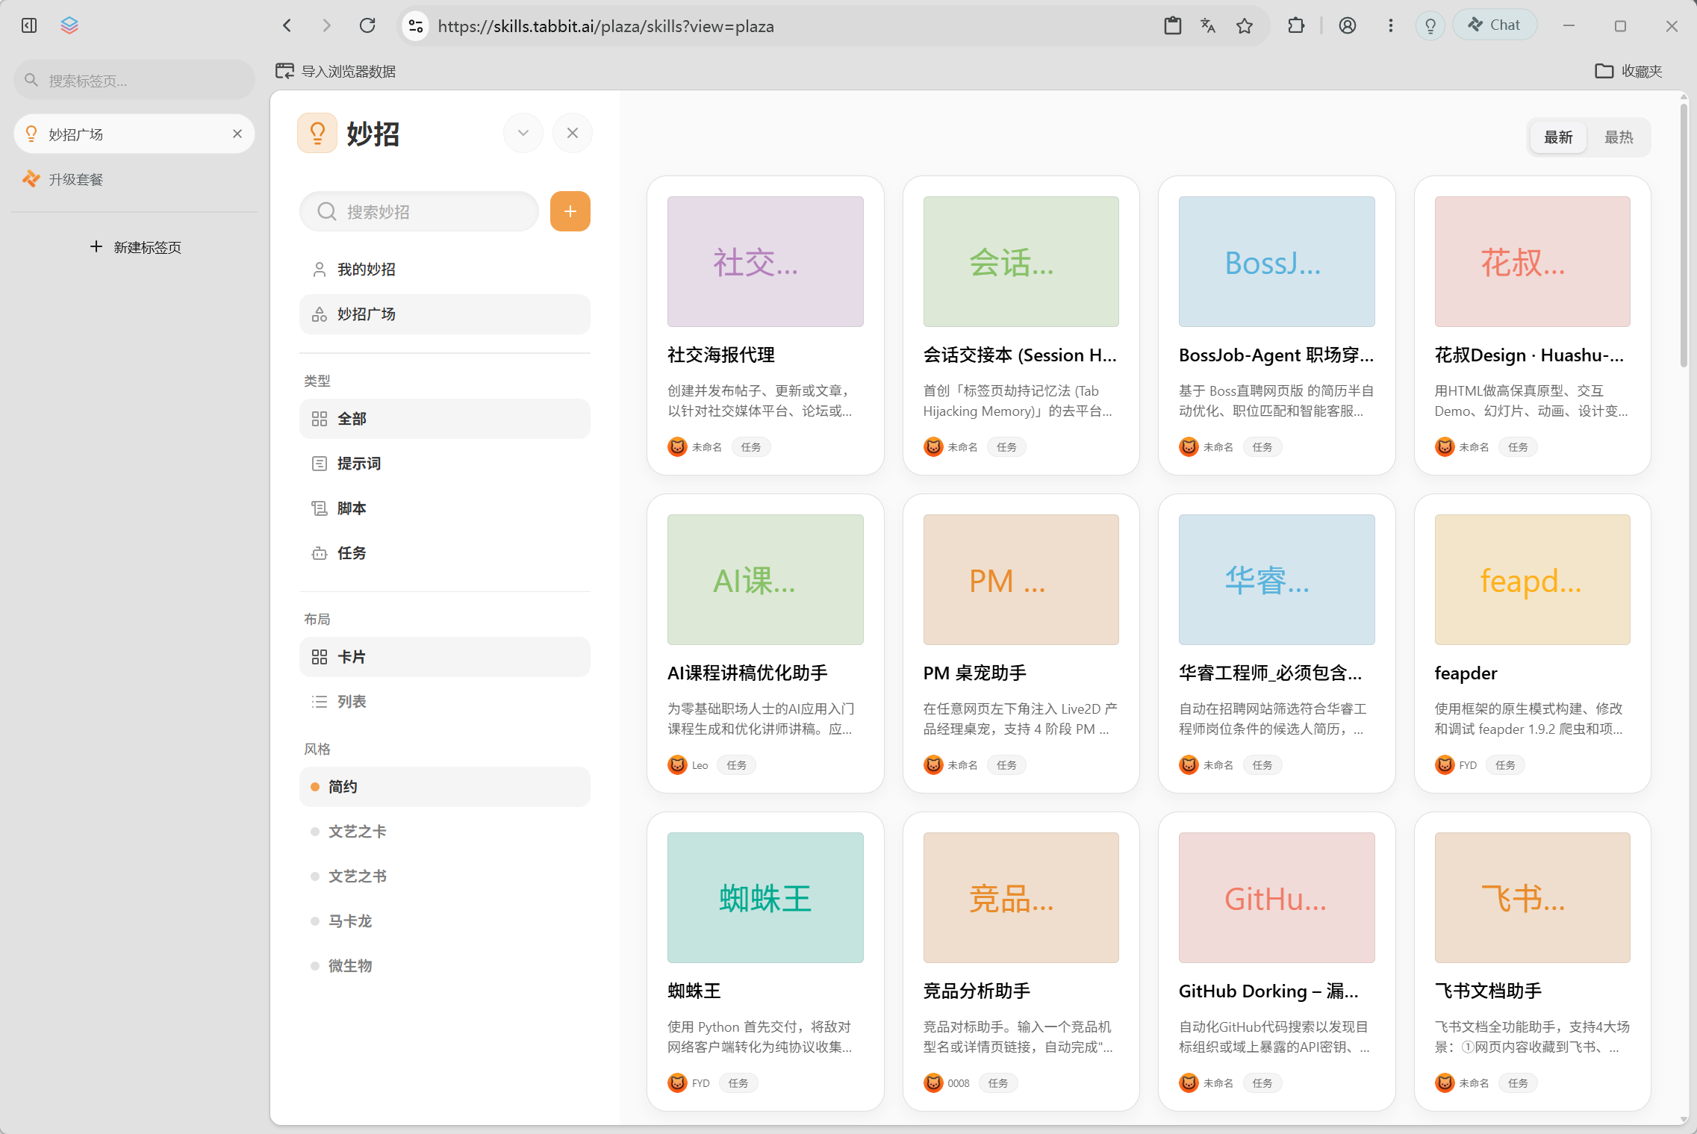The width and height of the screenshot is (1697, 1134).
Task: Open the user profile icon
Action: point(1348,25)
